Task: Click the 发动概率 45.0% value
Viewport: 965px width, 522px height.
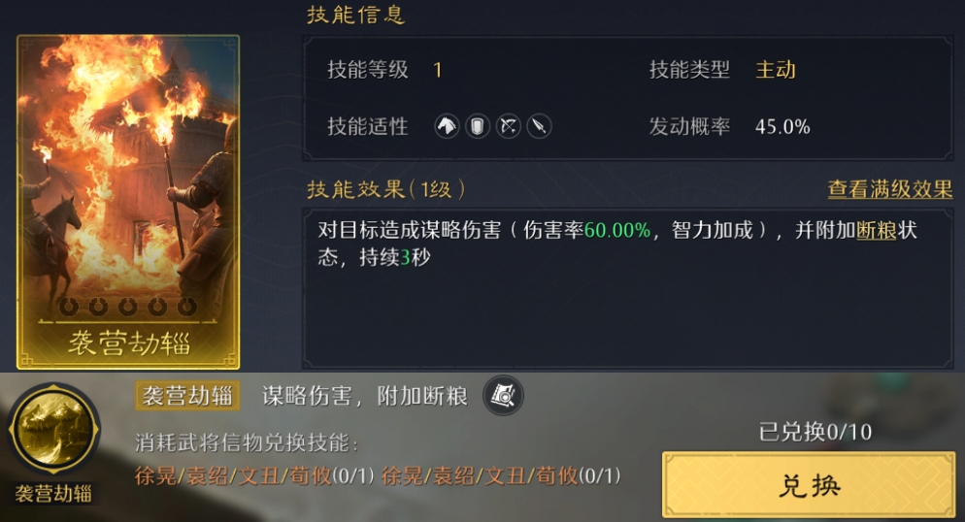Action: coord(782,127)
